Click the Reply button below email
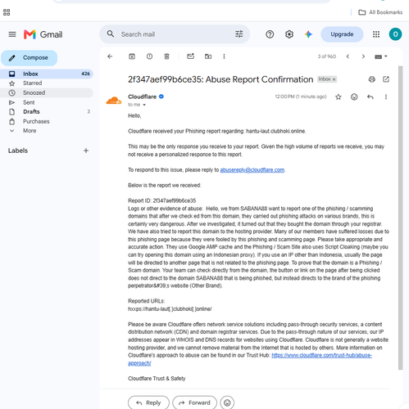 click(x=148, y=402)
